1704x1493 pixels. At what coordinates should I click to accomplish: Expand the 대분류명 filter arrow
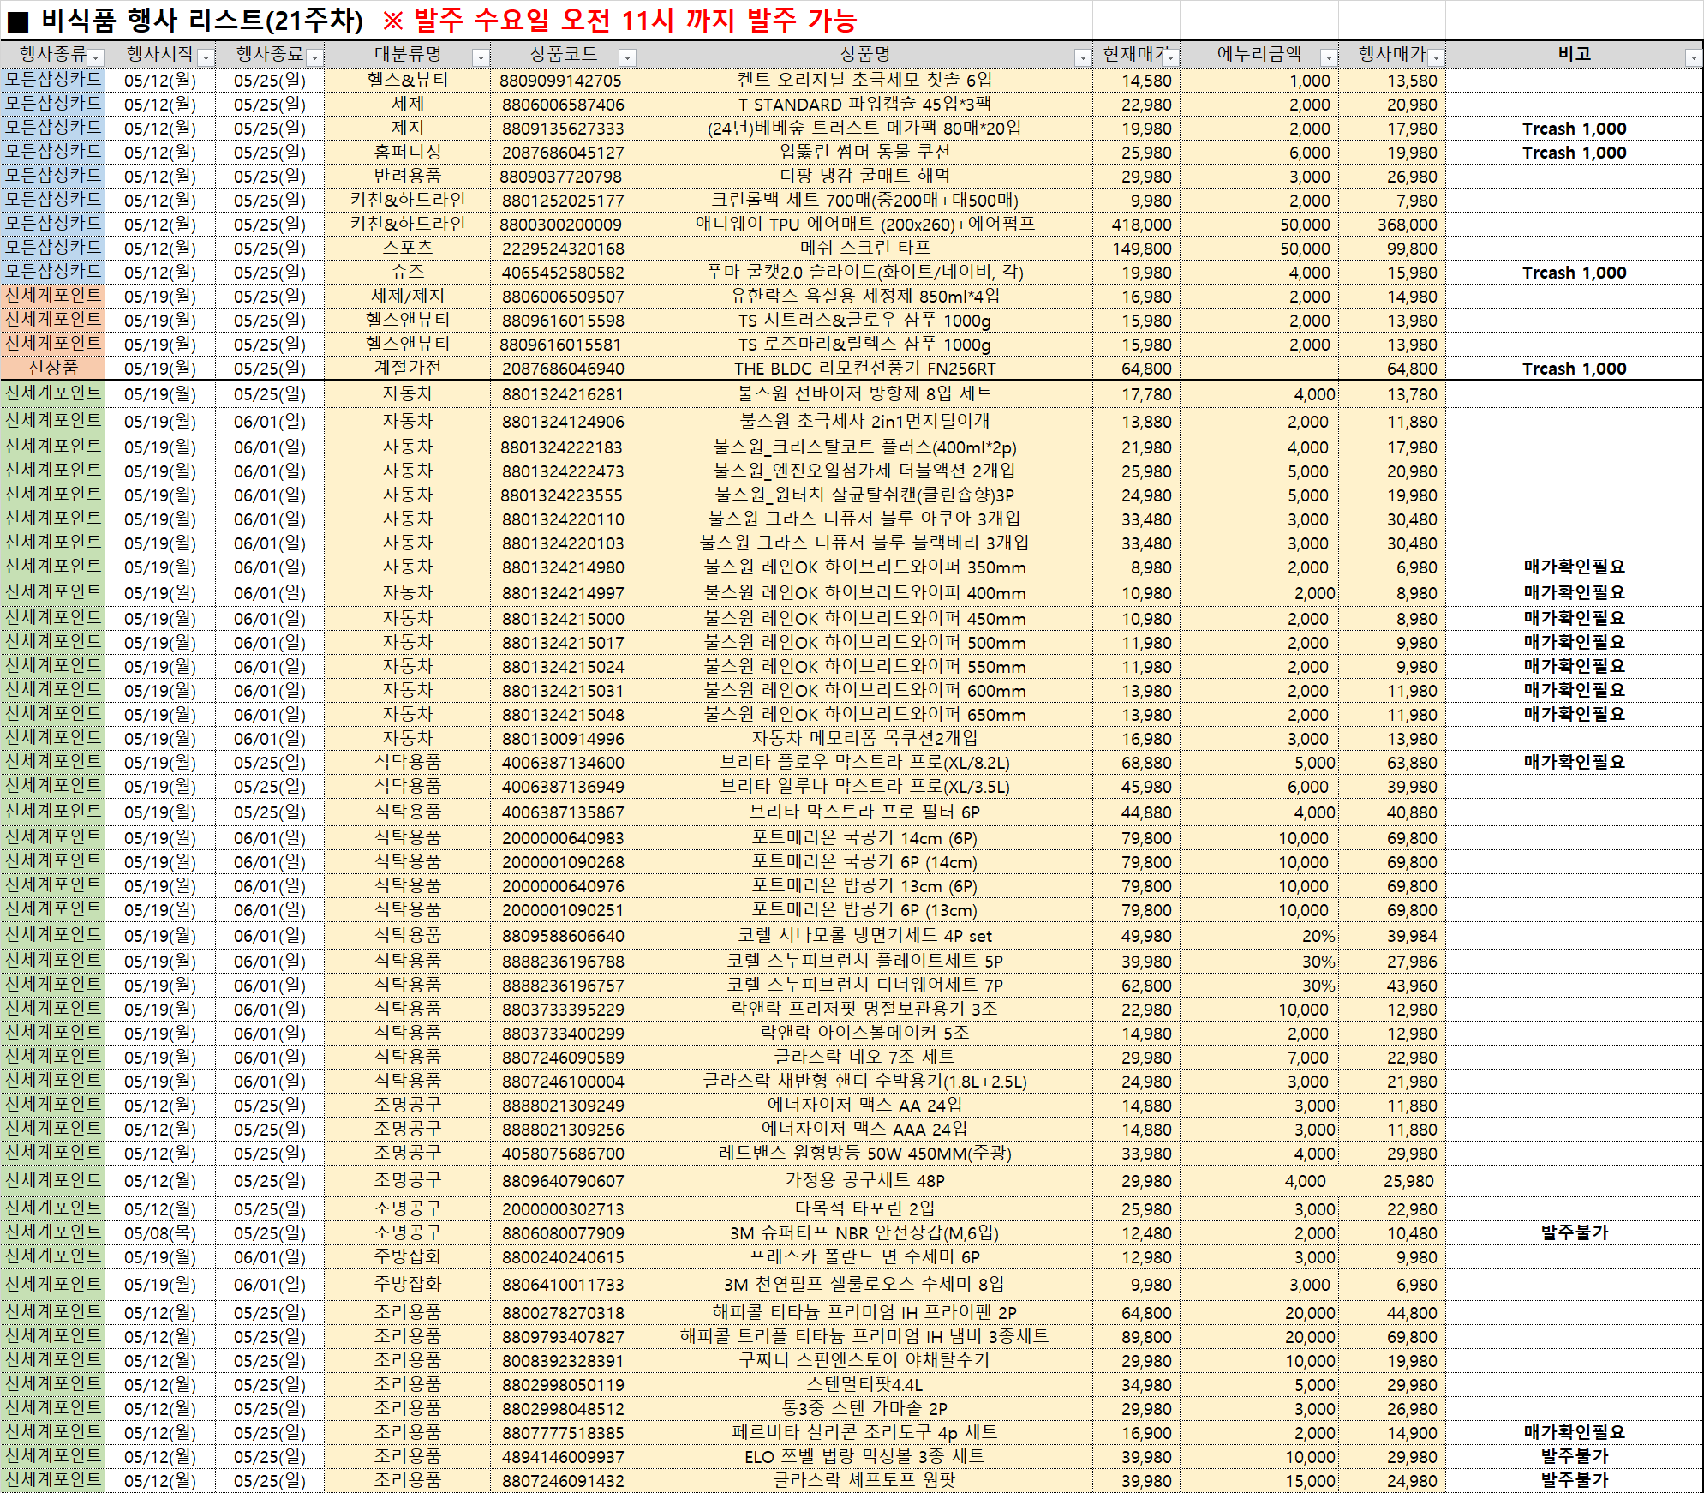481,57
